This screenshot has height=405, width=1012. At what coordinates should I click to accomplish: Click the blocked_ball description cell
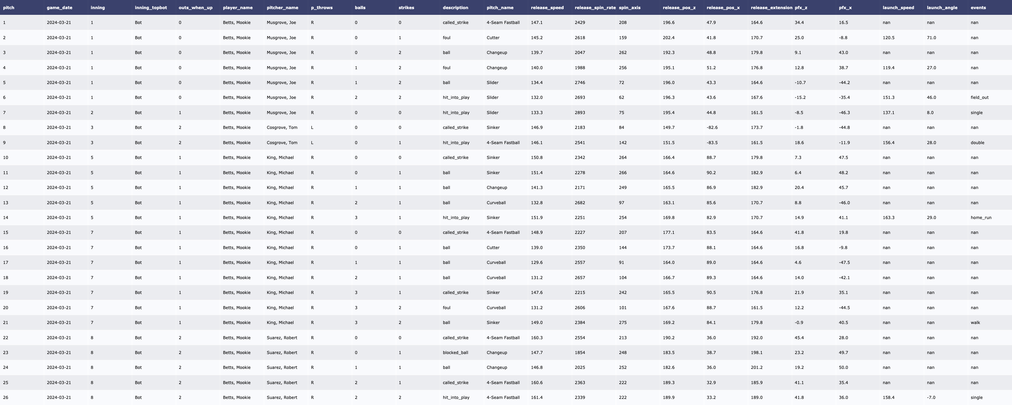point(455,353)
